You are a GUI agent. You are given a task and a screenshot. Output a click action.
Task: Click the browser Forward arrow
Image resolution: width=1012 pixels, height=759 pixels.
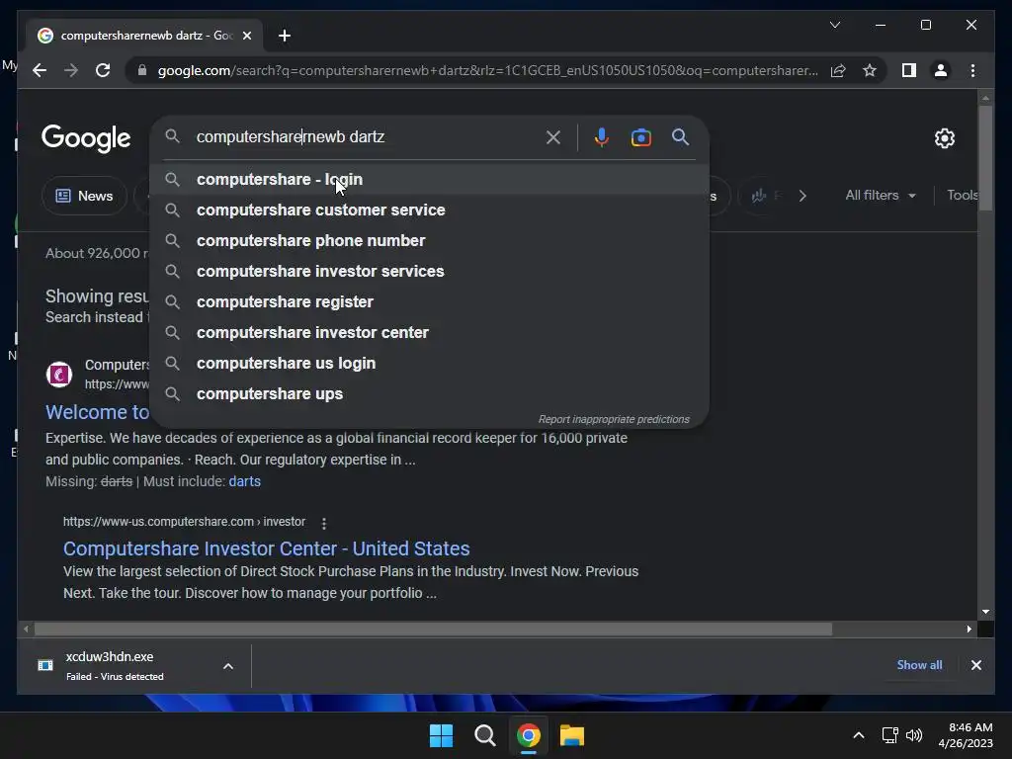coord(71,70)
